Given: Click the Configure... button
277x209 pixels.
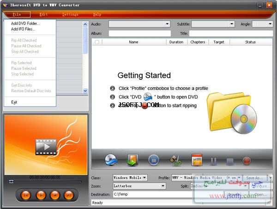Looking at the screenshot, I should (x=261, y=186).
